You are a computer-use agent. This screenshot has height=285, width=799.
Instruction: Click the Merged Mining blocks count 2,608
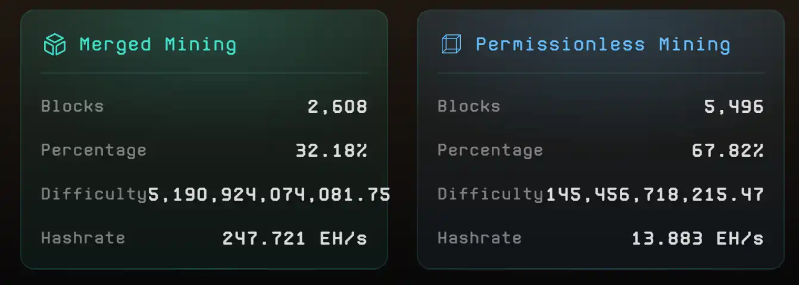point(338,107)
